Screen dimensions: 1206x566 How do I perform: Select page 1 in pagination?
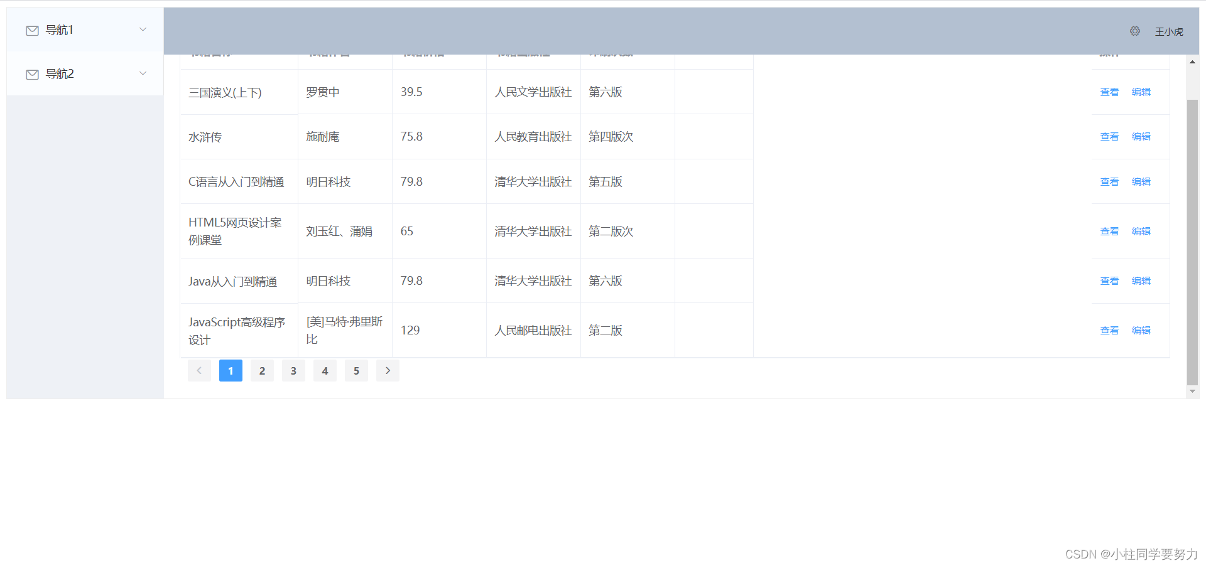[231, 370]
